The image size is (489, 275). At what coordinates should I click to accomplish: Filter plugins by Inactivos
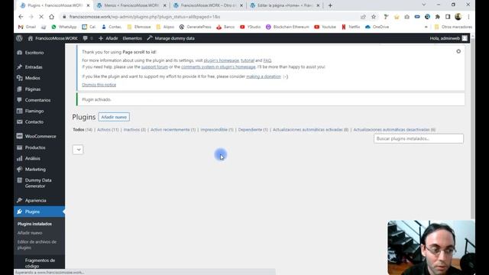[134, 130]
